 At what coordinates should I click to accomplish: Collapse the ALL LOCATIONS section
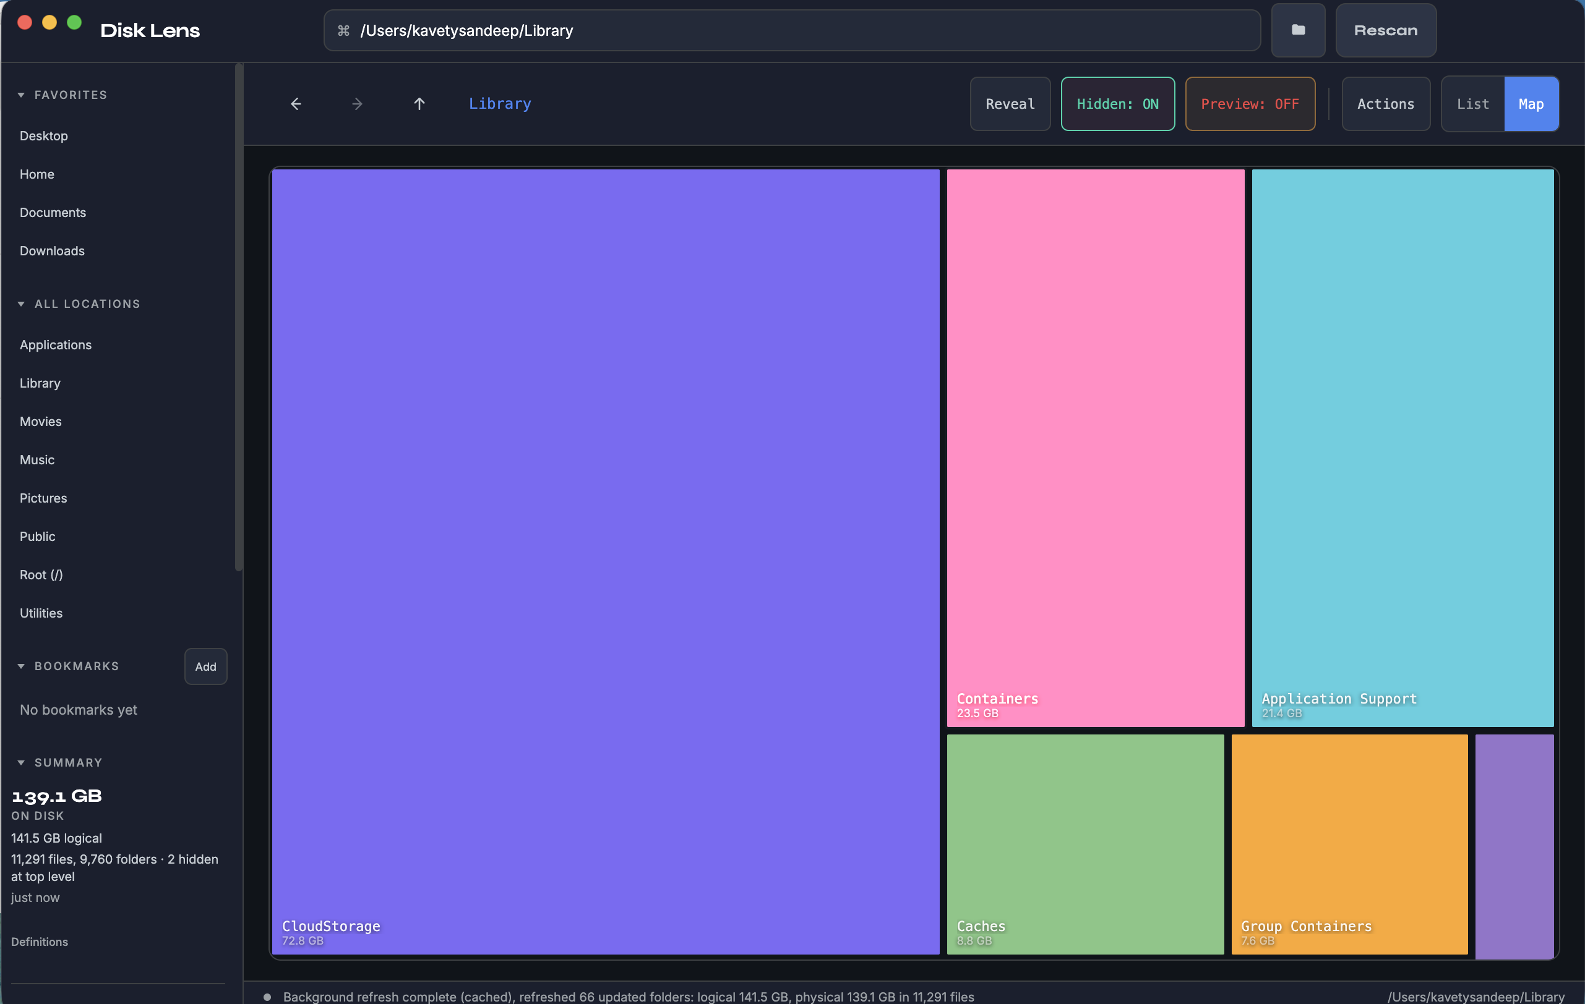21,304
